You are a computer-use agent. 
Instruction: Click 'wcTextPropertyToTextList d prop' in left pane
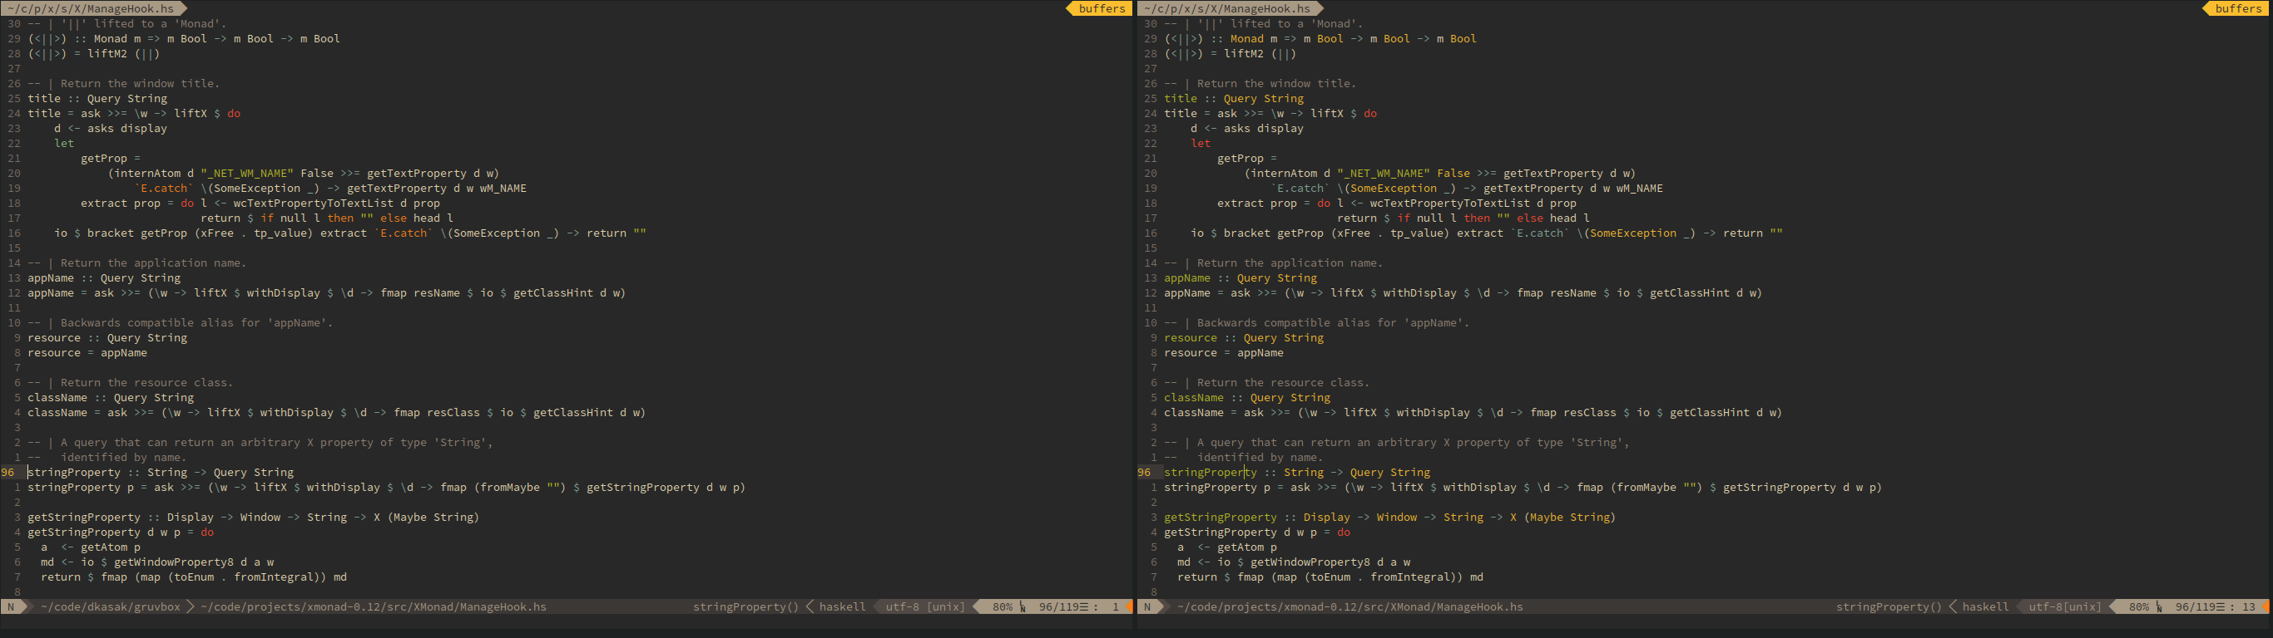[336, 203]
